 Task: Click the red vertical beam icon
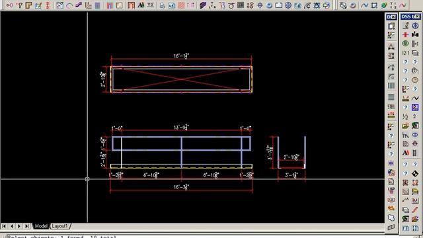[x=48, y=5]
